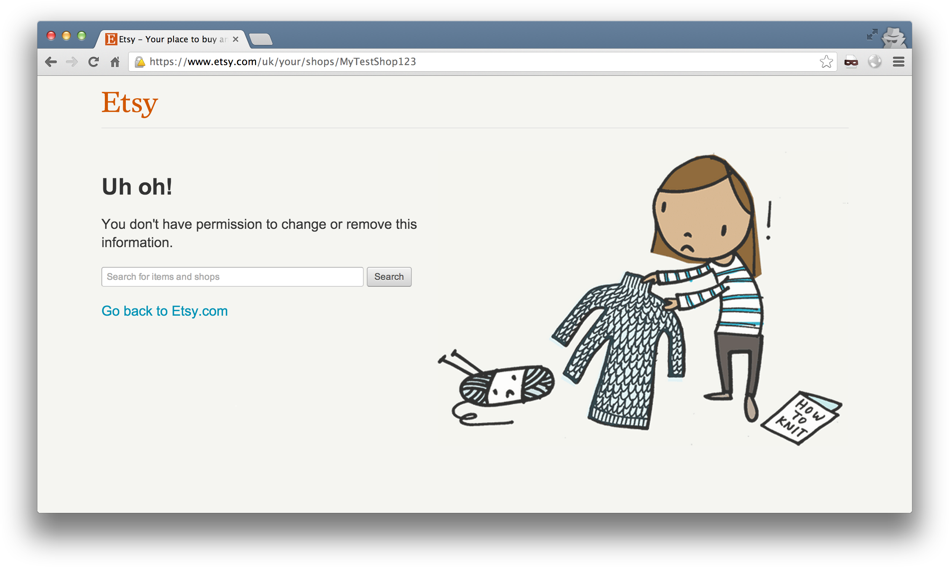Go to the browser home page
This screenshot has height=567, width=949.
(115, 62)
